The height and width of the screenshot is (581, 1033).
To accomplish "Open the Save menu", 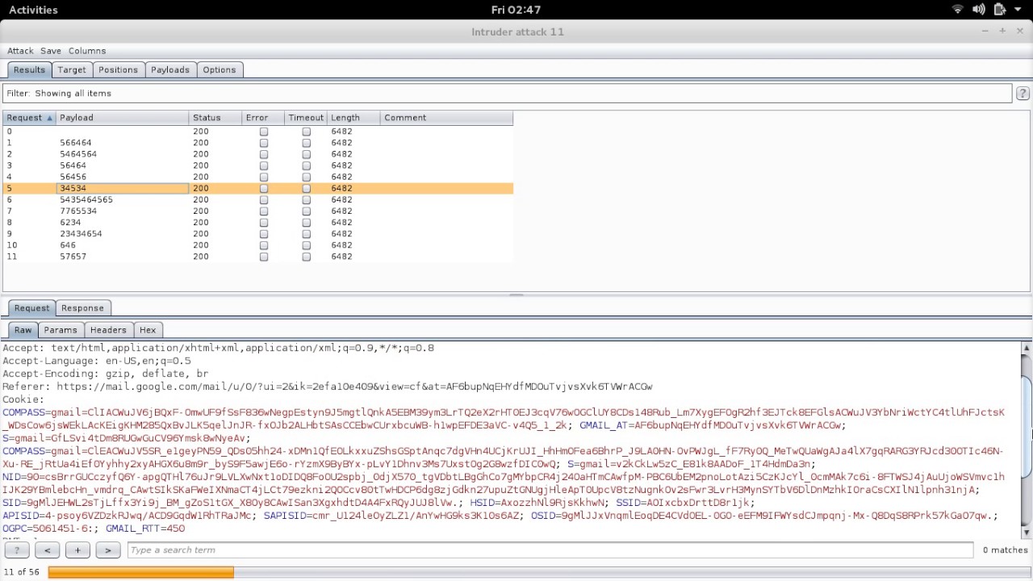I will pos(51,51).
